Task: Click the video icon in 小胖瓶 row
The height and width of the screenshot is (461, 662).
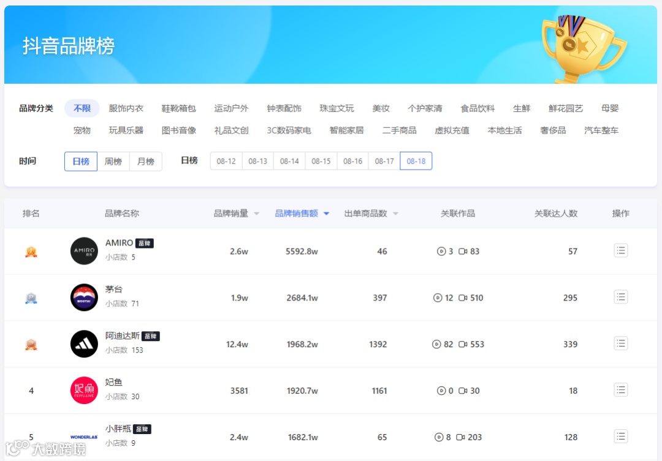Action: [460, 437]
